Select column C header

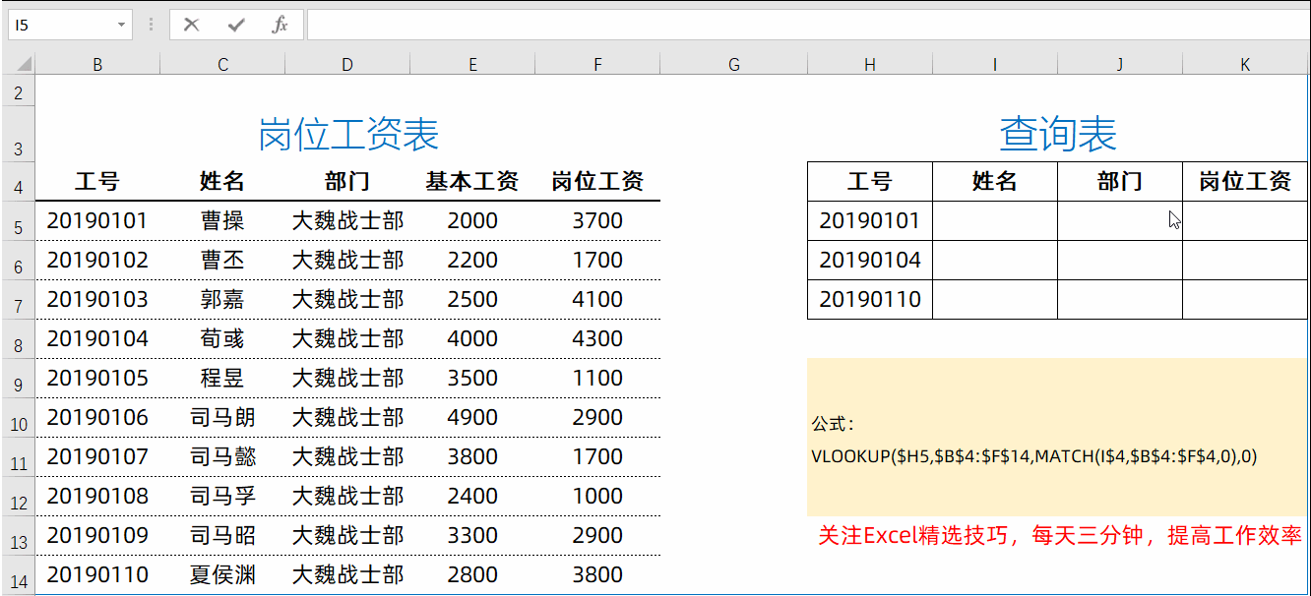[222, 64]
